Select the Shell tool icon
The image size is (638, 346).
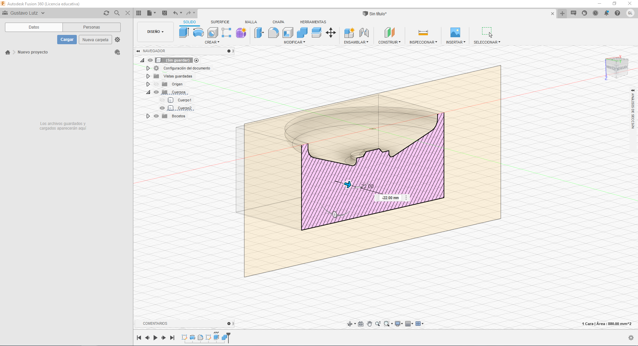[288, 33]
